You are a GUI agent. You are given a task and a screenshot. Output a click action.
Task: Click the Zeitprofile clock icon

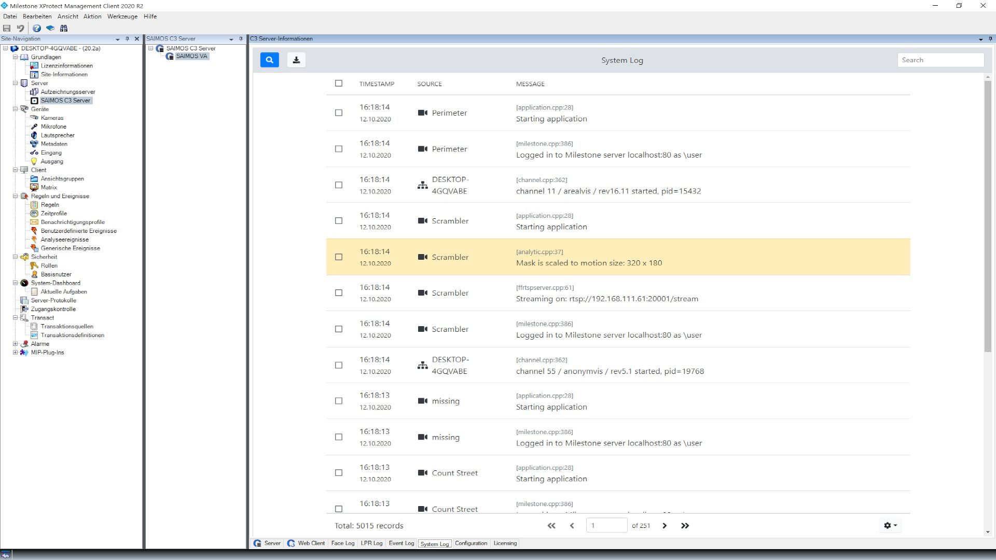click(x=34, y=213)
